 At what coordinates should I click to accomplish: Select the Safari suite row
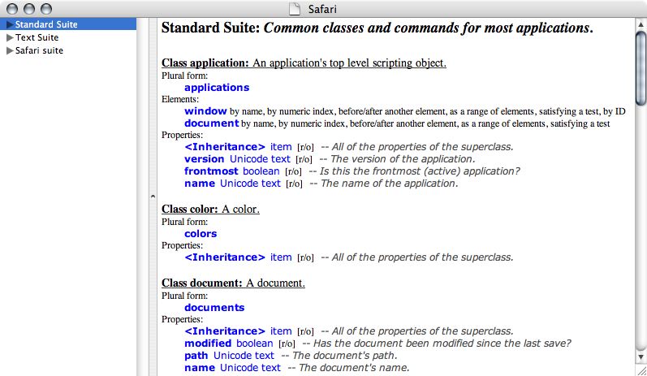[x=68, y=51]
